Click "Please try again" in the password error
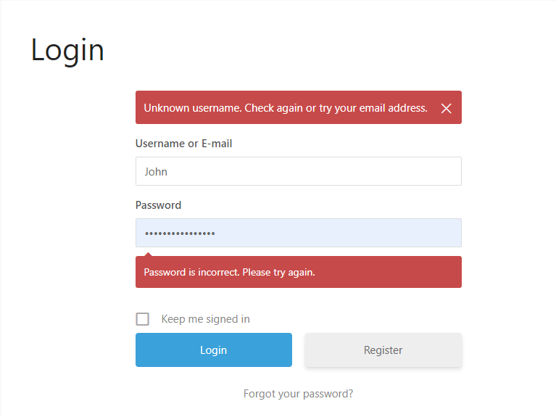 pos(278,273)
